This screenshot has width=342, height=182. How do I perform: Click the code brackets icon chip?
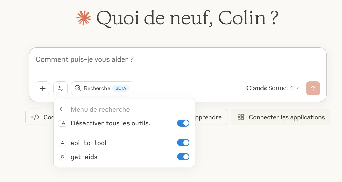pos(35,117)
